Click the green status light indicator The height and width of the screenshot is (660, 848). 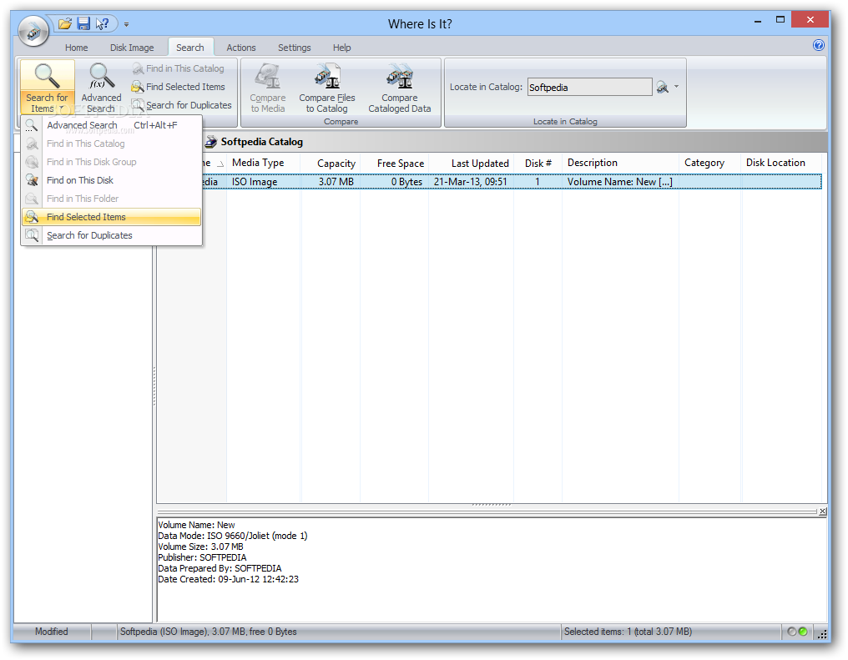click(803, 632)
